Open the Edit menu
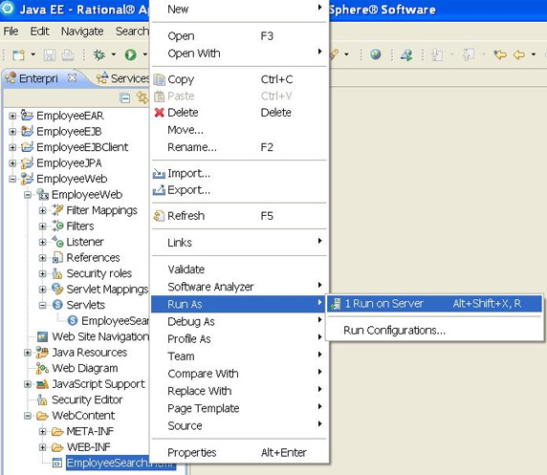This screenshot has height=475, width=547. click(x=39, y=32)
